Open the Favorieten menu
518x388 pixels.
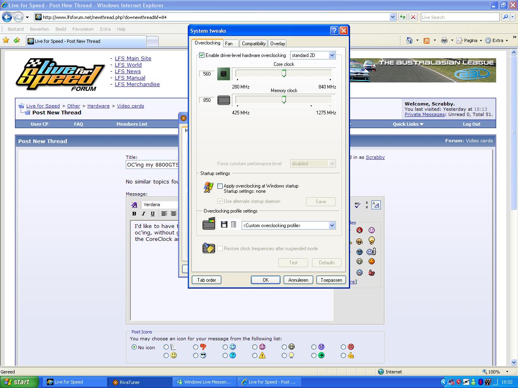[x=83, y=29]
